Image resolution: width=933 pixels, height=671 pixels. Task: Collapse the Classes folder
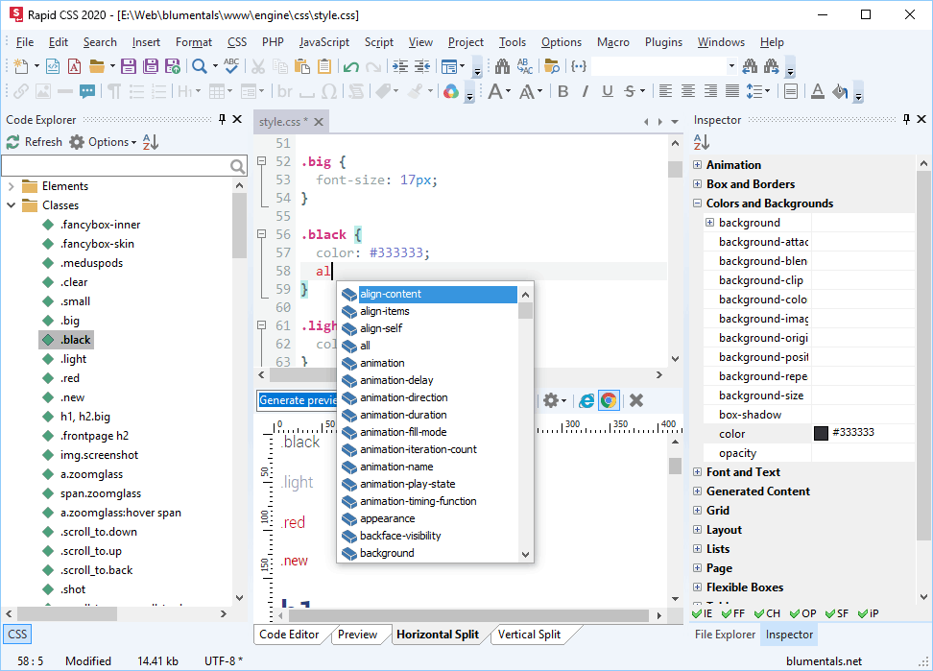[x=11, y=205]
